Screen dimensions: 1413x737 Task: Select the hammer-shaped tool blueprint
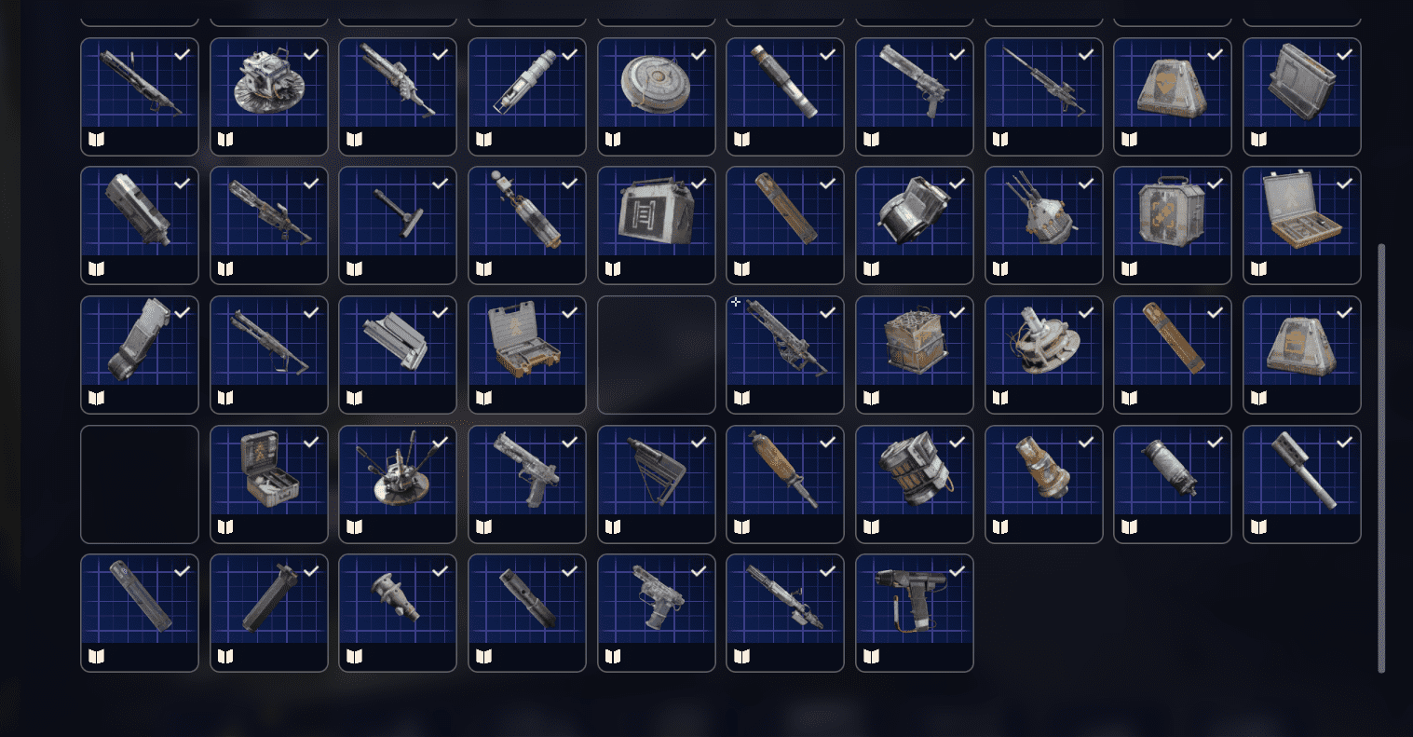pos(398,225)
